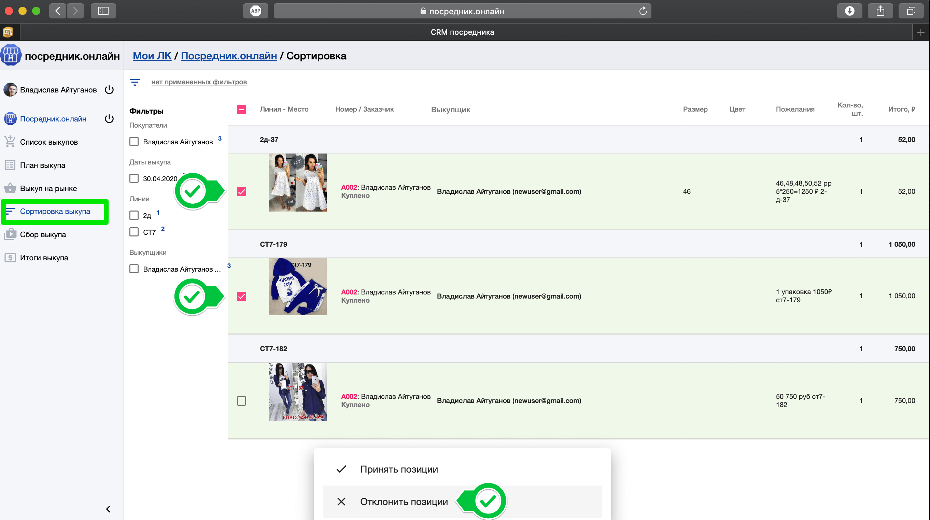Screen dimensions: 930x520
Task: Click the filter lines icon
Action: click(135, 82)
